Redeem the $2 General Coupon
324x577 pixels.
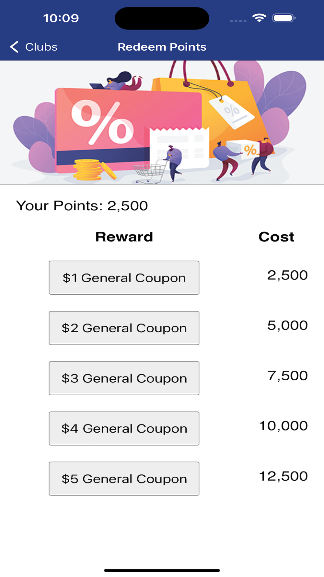(x=124, y=328)
